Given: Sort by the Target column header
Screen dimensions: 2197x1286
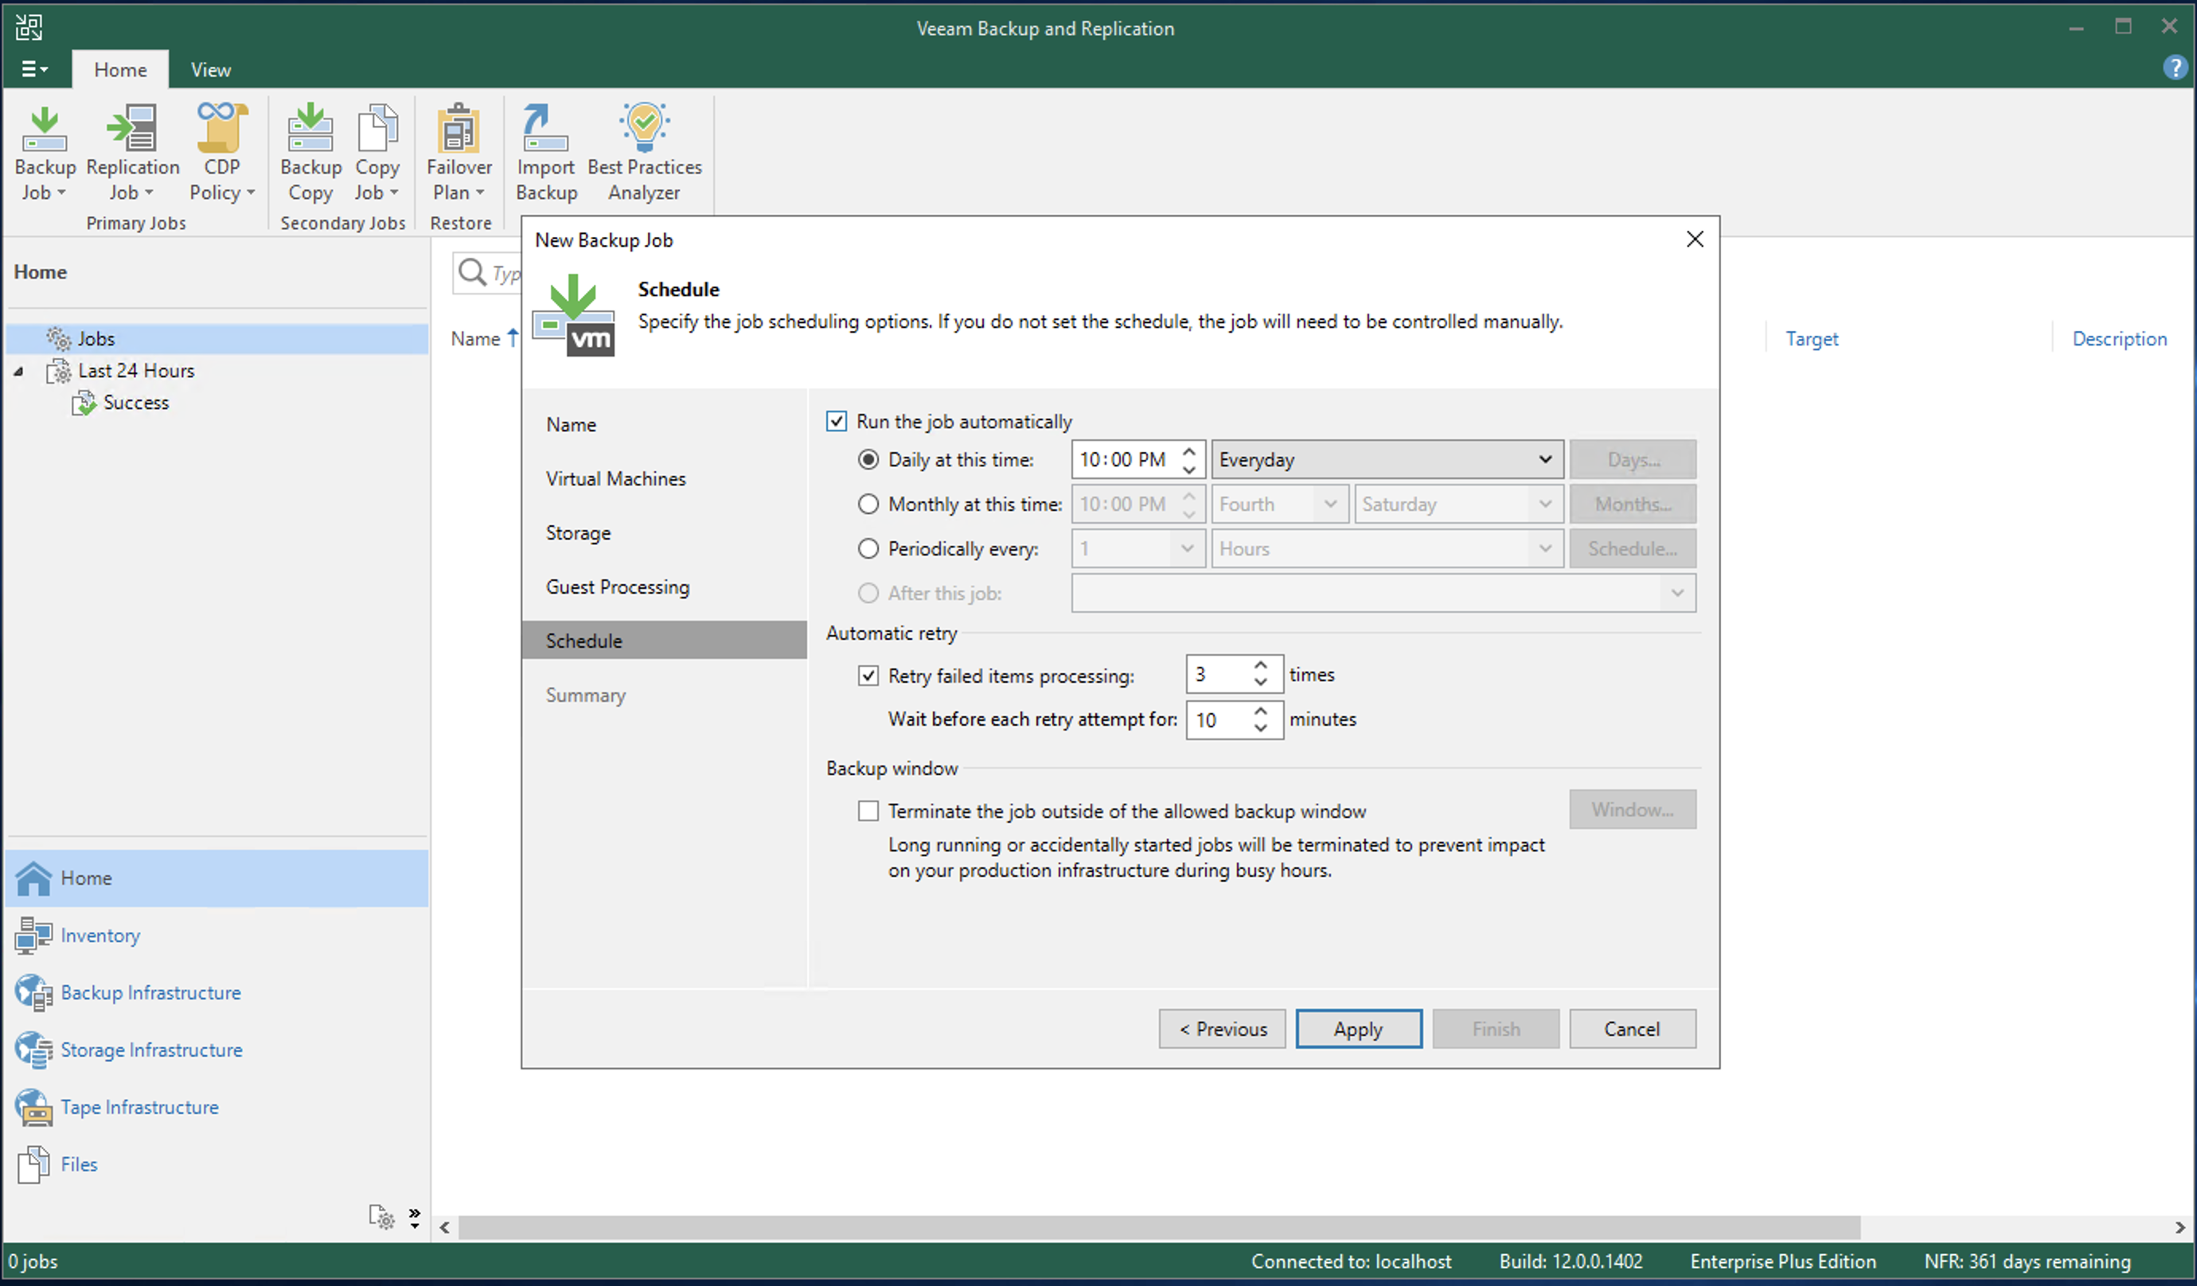Looking at the screenshot, I should (1812, 339).
